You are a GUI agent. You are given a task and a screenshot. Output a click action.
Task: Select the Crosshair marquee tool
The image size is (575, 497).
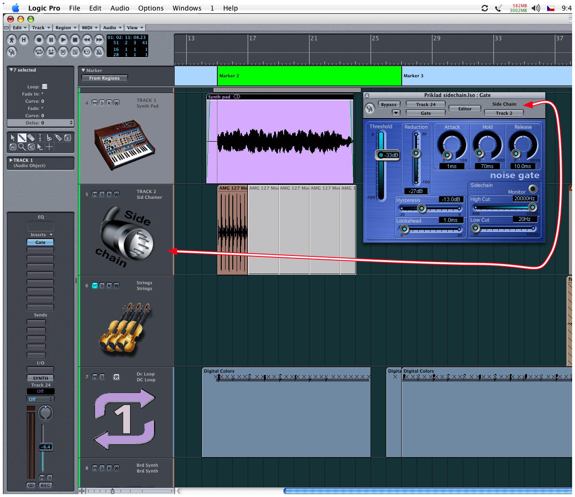click(49, 147)
